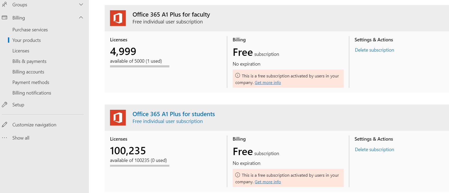Open Office 365 A1 Plus for students title link
Viewport: 449px width, 193px height.
coord(174,114)
